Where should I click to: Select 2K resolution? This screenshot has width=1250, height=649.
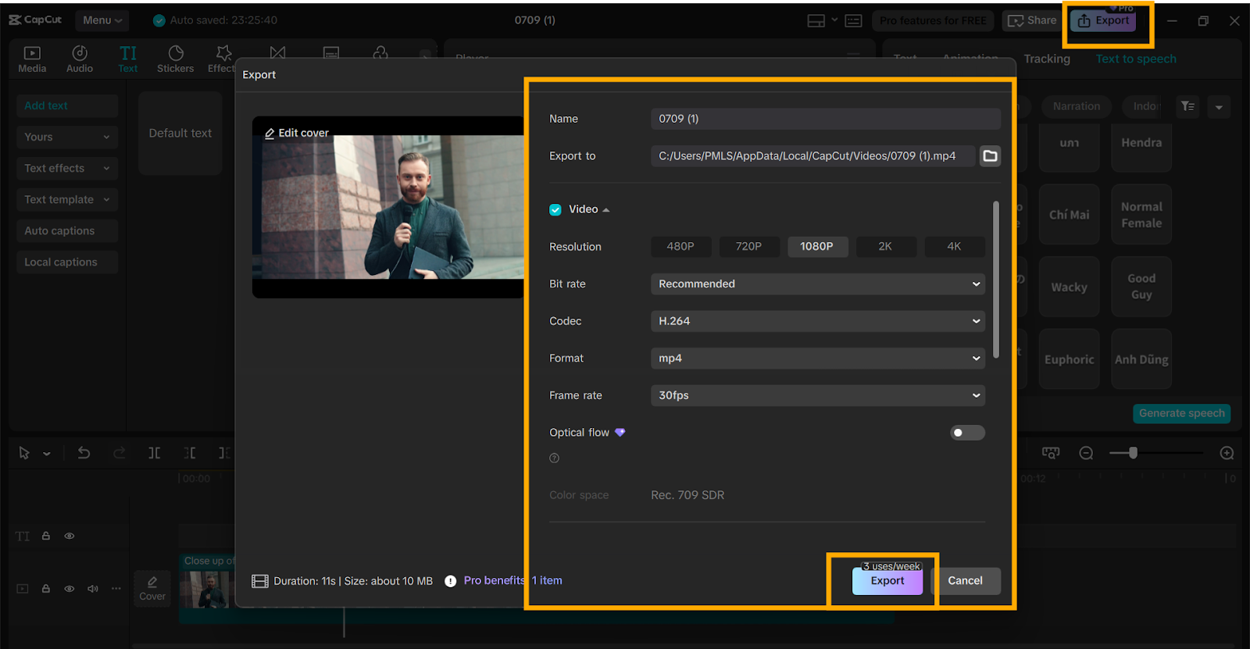pyautogui.click(x=885, y=247)
